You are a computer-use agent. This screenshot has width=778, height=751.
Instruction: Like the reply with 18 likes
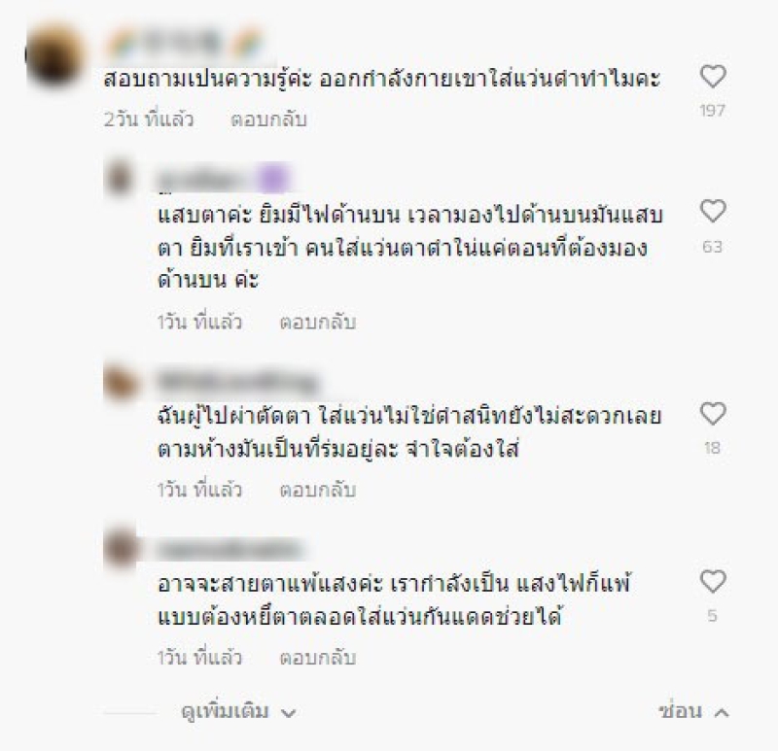[713, 414]
